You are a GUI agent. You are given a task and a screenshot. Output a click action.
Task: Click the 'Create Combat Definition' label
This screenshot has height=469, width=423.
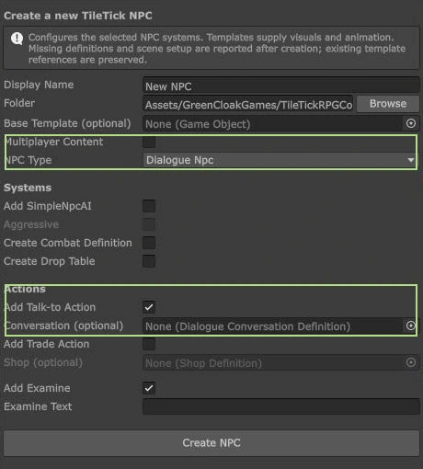pyautogui.click(x=68, y=243)
